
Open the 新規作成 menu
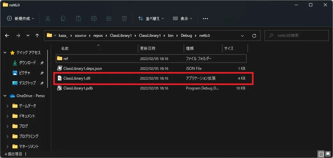coord(20,19)
